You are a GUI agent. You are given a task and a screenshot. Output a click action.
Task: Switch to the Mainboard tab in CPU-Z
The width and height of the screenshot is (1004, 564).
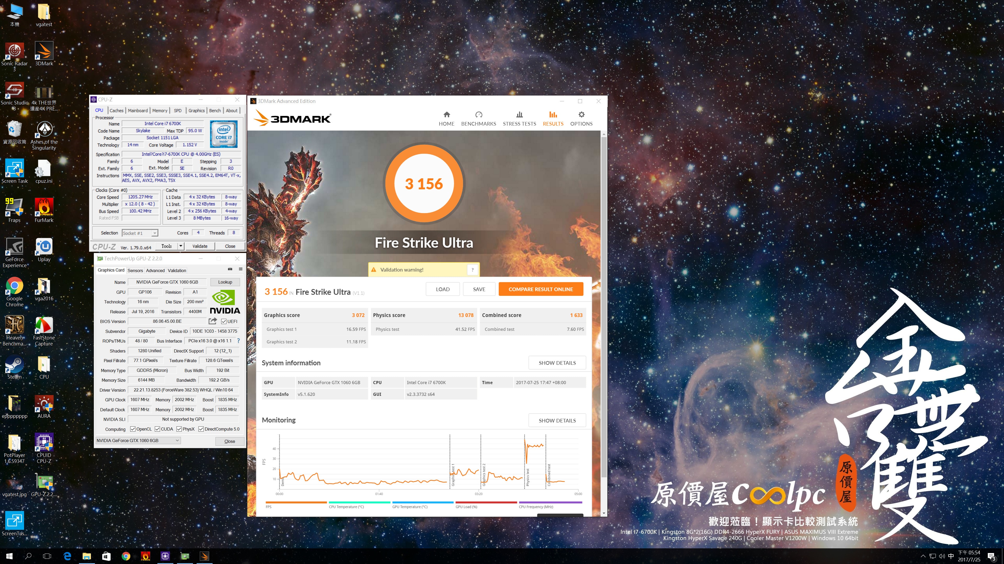tap(138, 110)
